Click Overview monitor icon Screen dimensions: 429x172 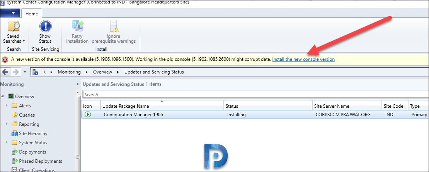click(x=11, y=96)
